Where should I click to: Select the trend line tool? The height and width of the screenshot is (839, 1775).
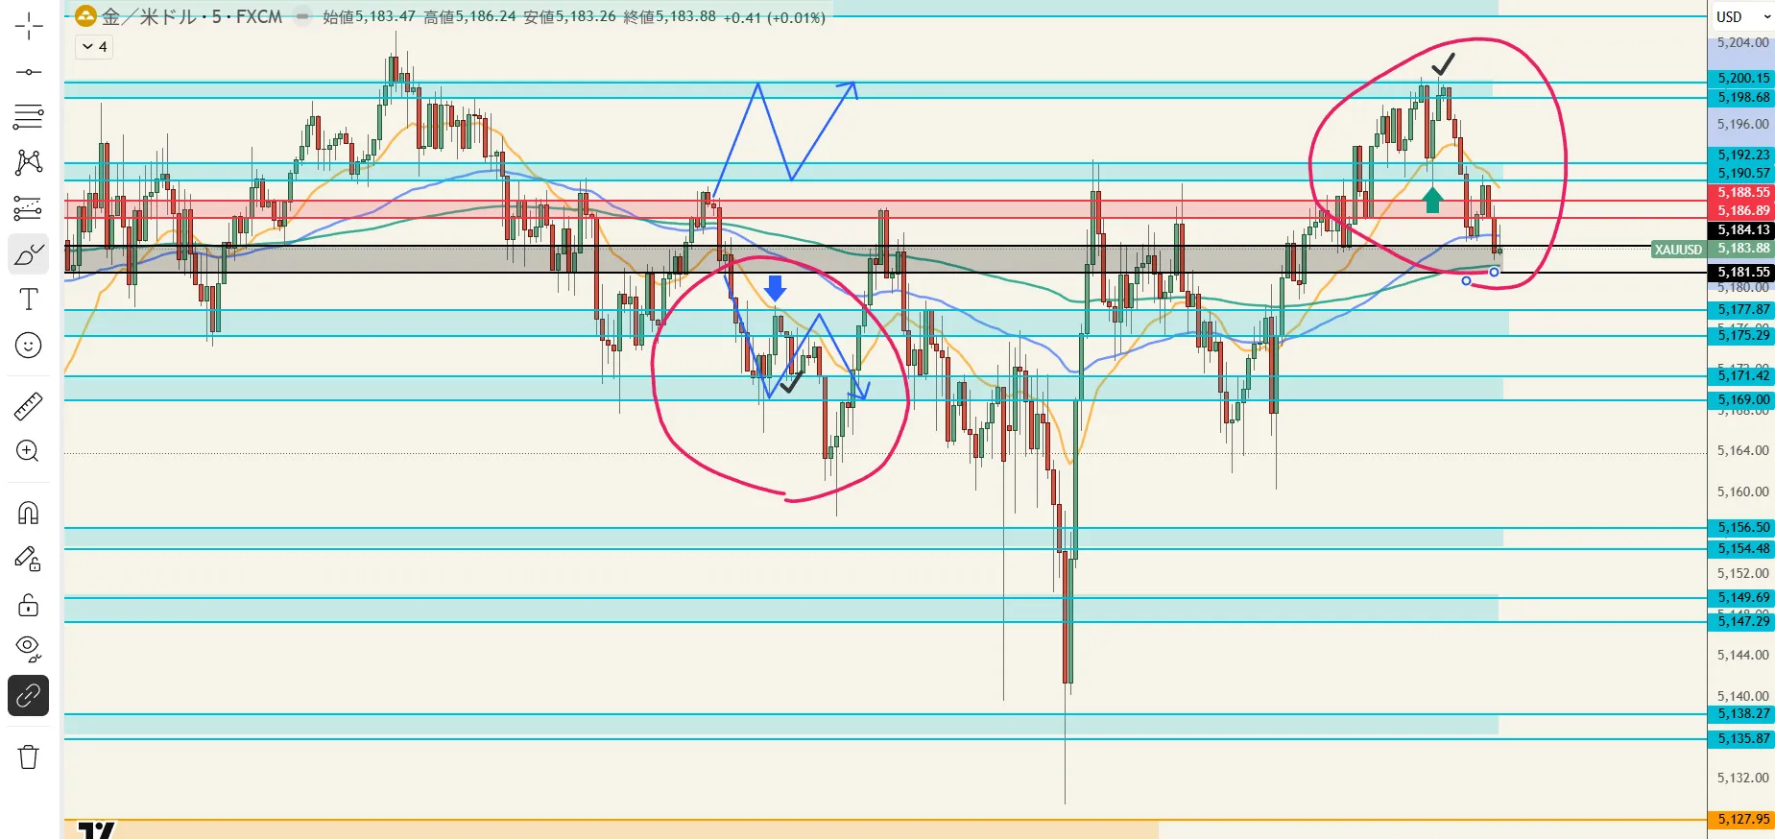[x=29, y=72]
